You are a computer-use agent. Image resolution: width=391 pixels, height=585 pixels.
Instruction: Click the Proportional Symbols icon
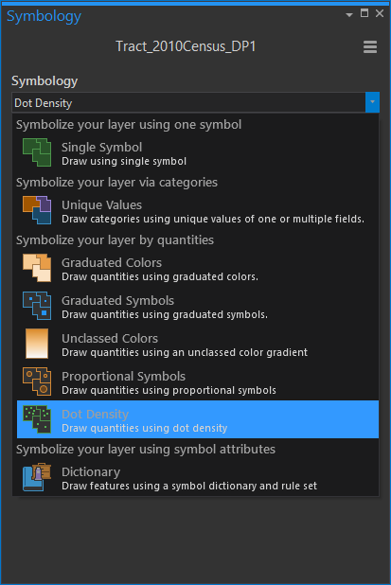click(x=37, y=381)
